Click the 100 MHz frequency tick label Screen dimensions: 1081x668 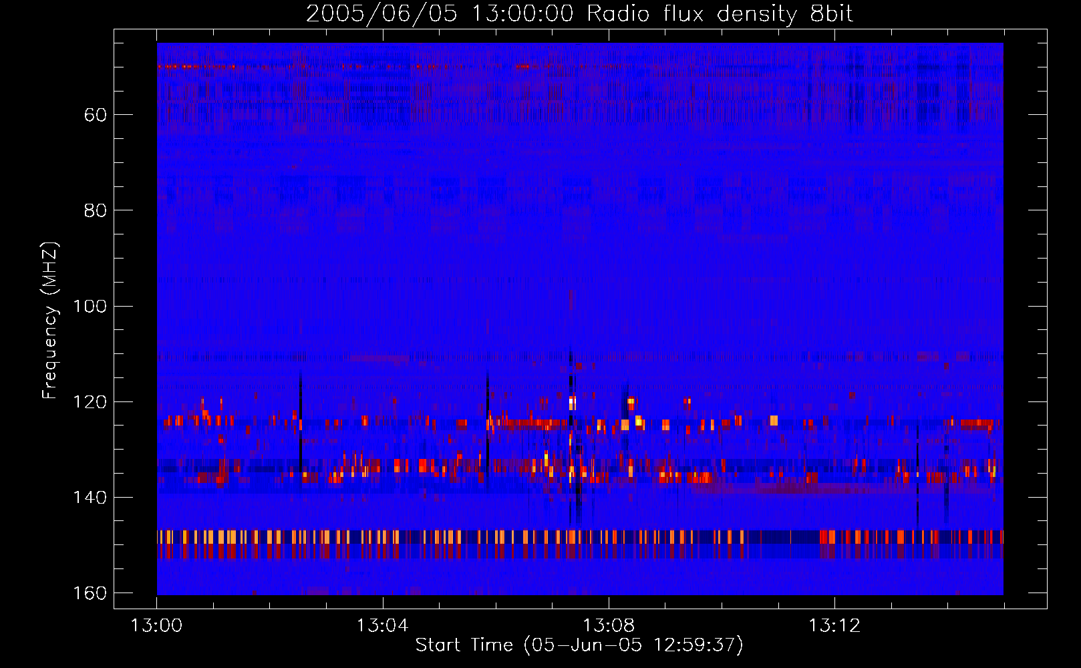90,306
